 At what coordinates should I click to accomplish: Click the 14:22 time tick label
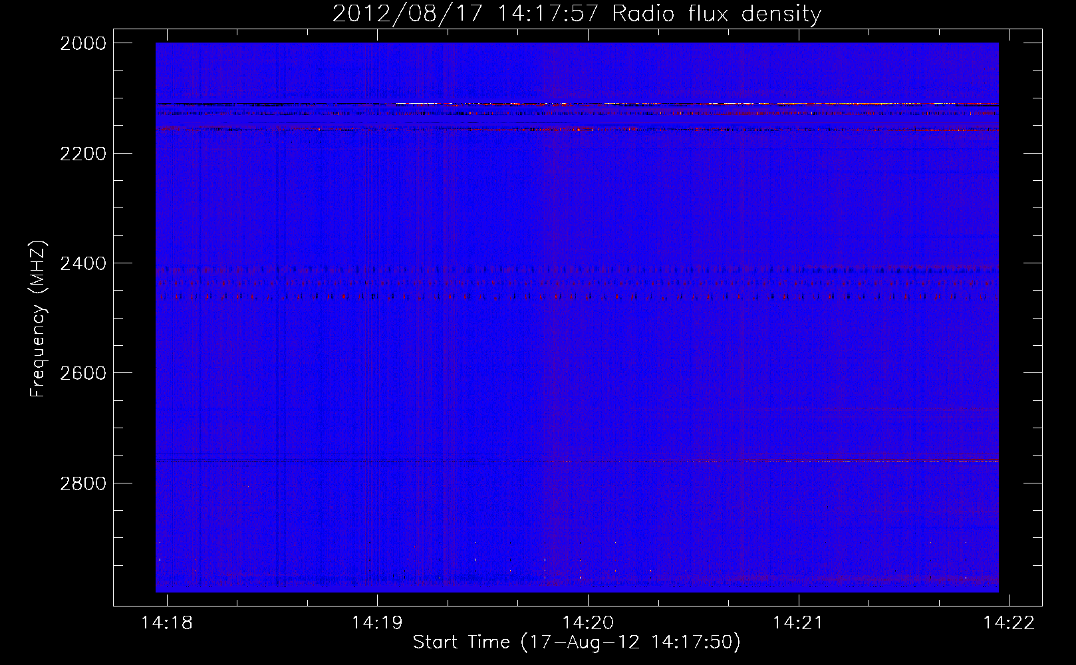(1009, 622)
